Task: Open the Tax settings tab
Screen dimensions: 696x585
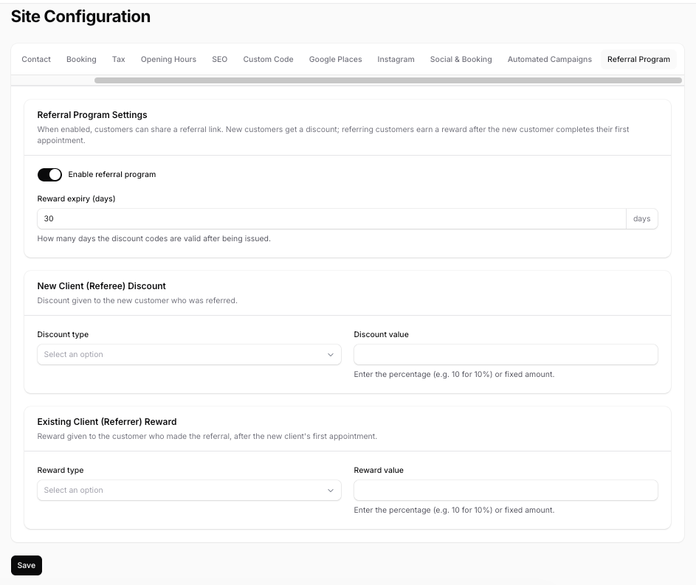Action: coord(118,59)
